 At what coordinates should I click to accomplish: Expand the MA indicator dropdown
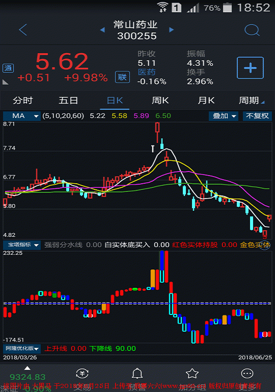[22, 116]
